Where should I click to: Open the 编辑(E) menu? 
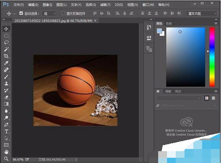33,5
